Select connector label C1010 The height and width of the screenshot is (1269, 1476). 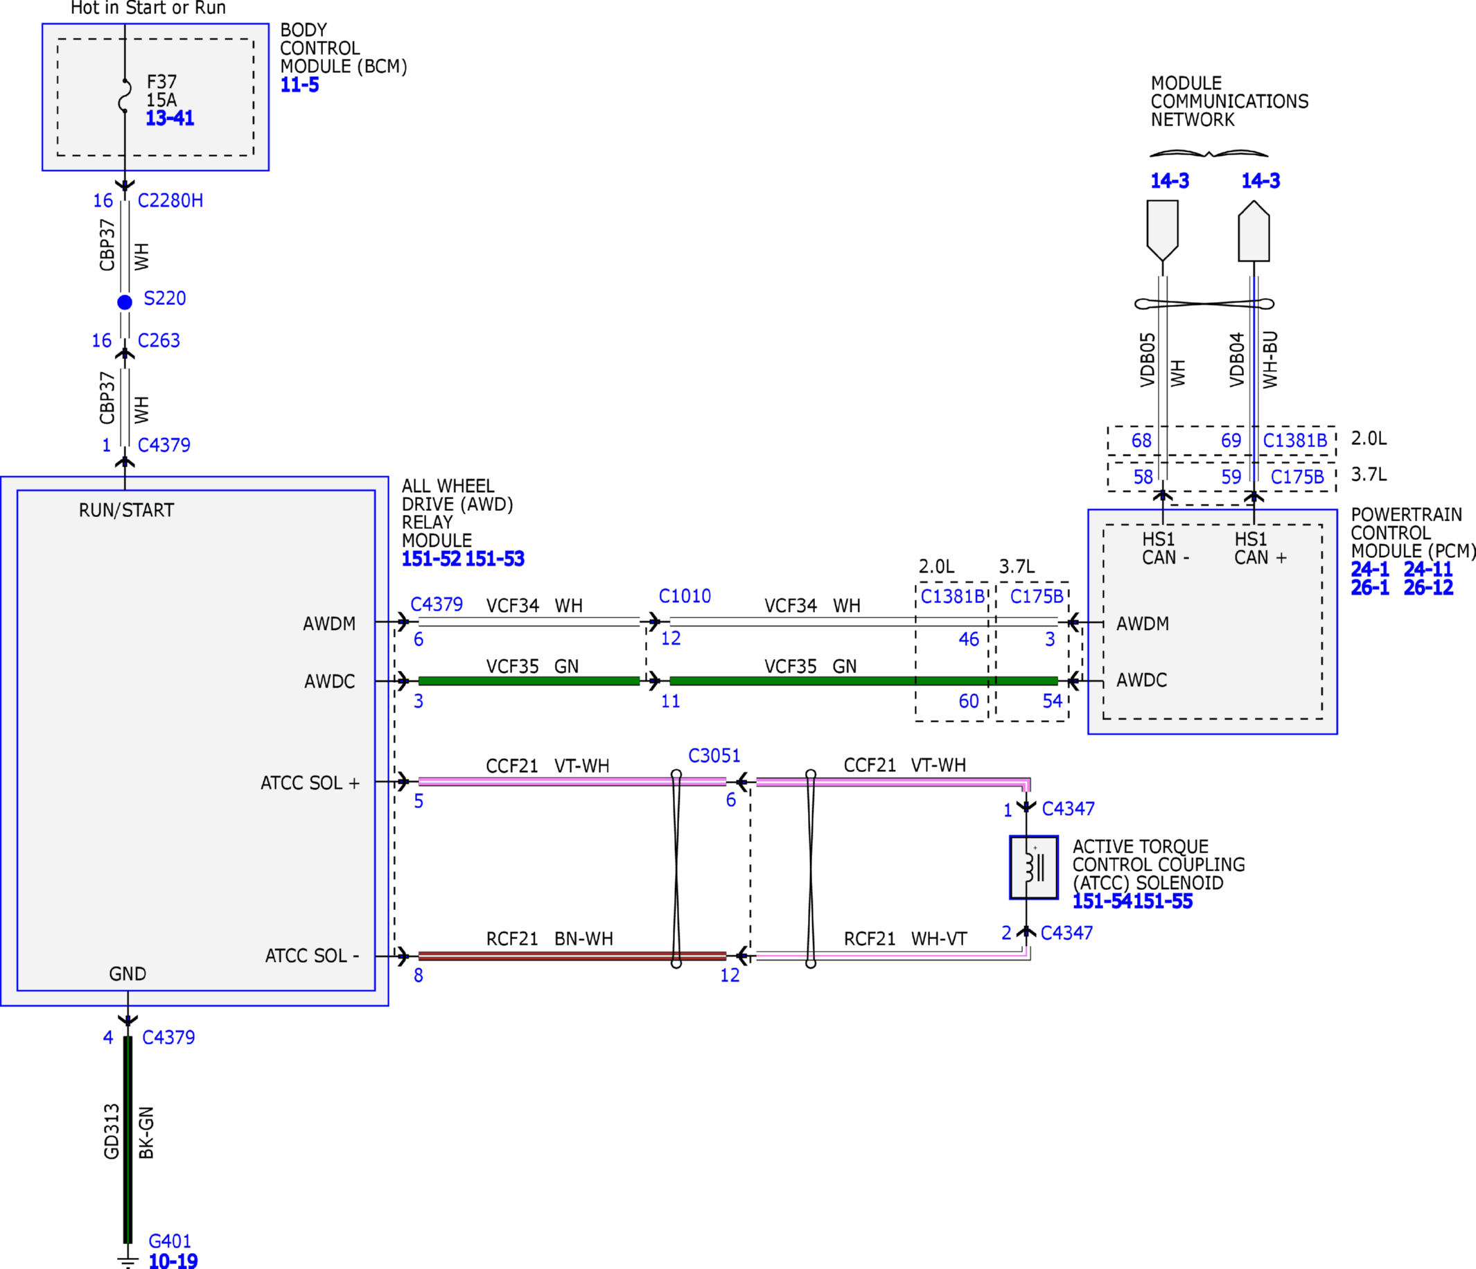(x=685, y=596)
